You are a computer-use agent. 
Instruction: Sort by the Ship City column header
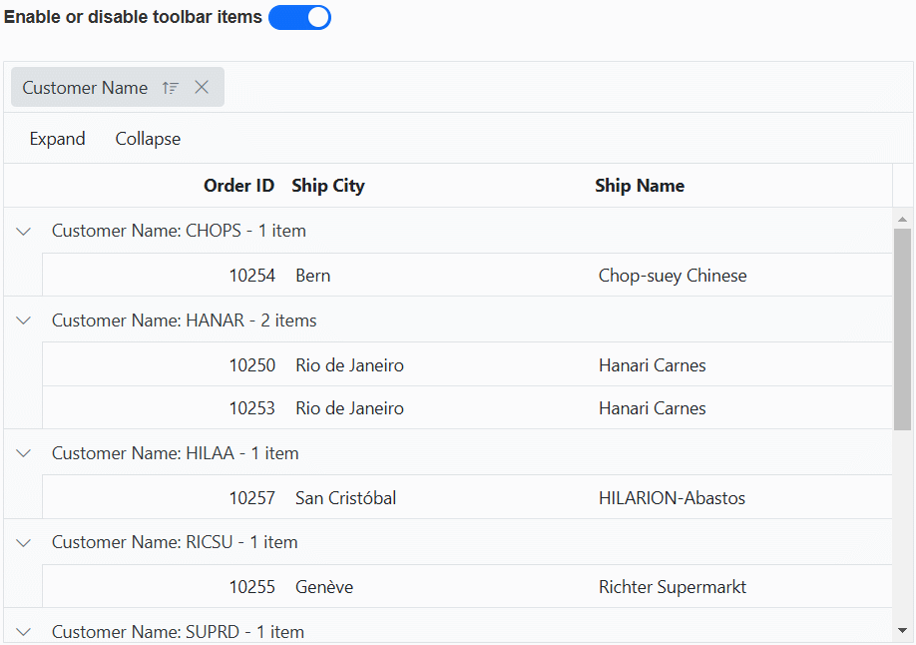pyautogui.click(x=328, y=186)
